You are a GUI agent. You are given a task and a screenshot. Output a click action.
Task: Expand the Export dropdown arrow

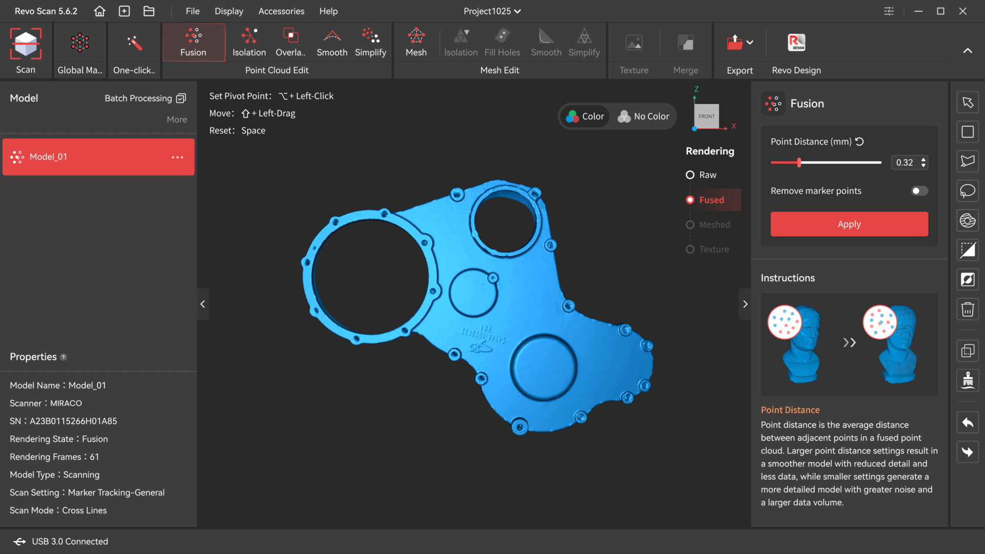click(750, 43)
